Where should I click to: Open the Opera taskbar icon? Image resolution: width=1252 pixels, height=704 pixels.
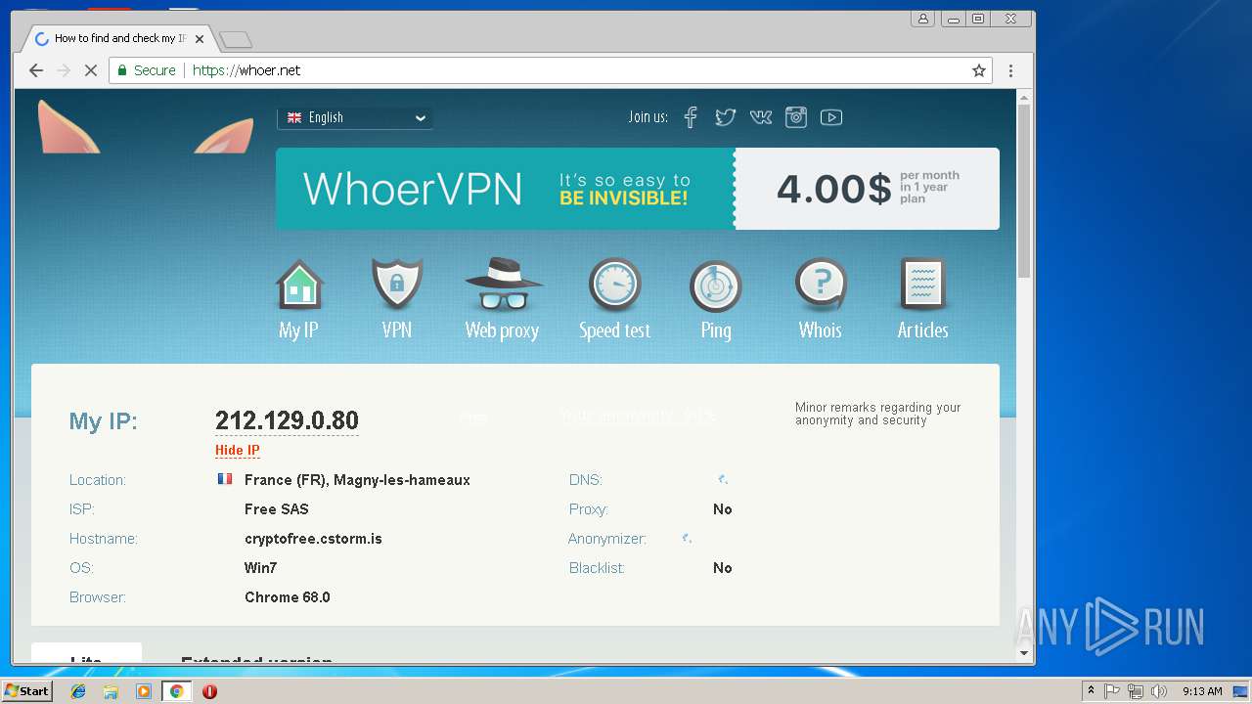[209, 691]
